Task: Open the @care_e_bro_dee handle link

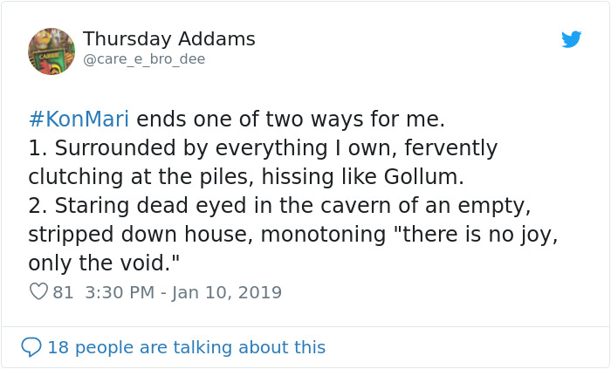Action: 144,59
